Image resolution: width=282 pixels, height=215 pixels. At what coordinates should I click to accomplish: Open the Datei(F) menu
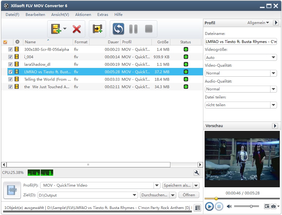pyautogui.click(x=12, y=15)
